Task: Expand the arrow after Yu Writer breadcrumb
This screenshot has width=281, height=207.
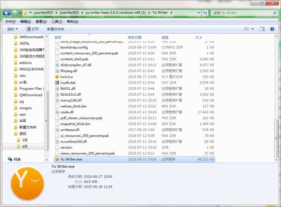Action: click(x=171, y=13)
